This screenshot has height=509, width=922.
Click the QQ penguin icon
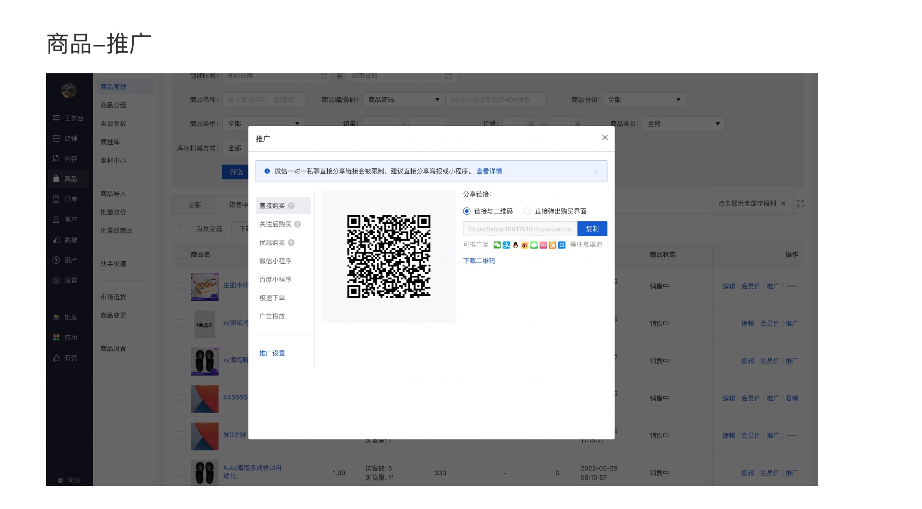[515, 245]
